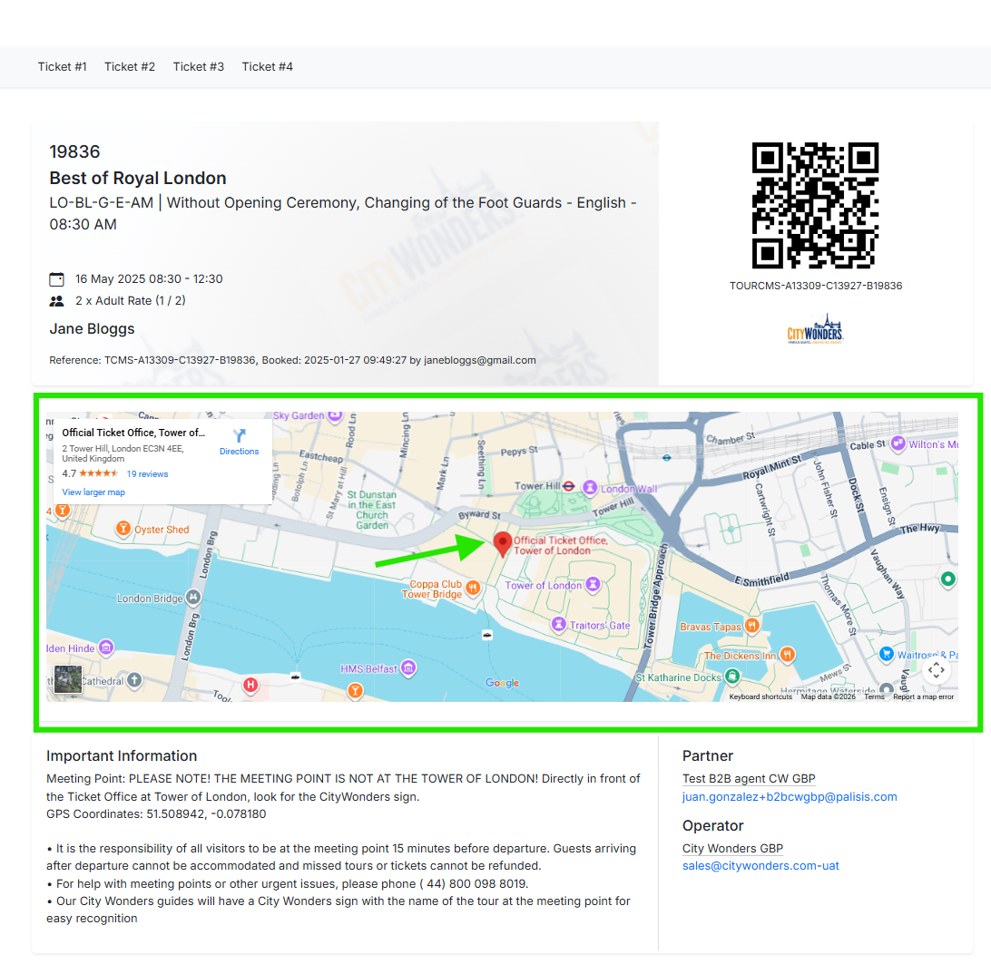This screenshot has width=991, height=964.
Task: Click the Coppa Club Tower Bridge restaurant marker
Action: [473, 589]
